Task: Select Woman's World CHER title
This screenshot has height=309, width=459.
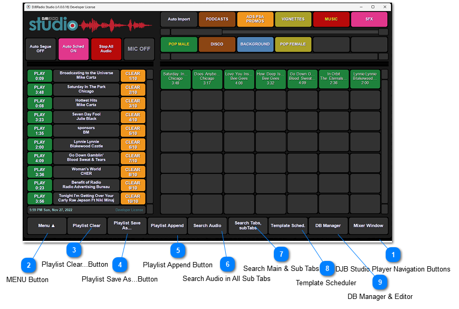Action: coord(87,172)
